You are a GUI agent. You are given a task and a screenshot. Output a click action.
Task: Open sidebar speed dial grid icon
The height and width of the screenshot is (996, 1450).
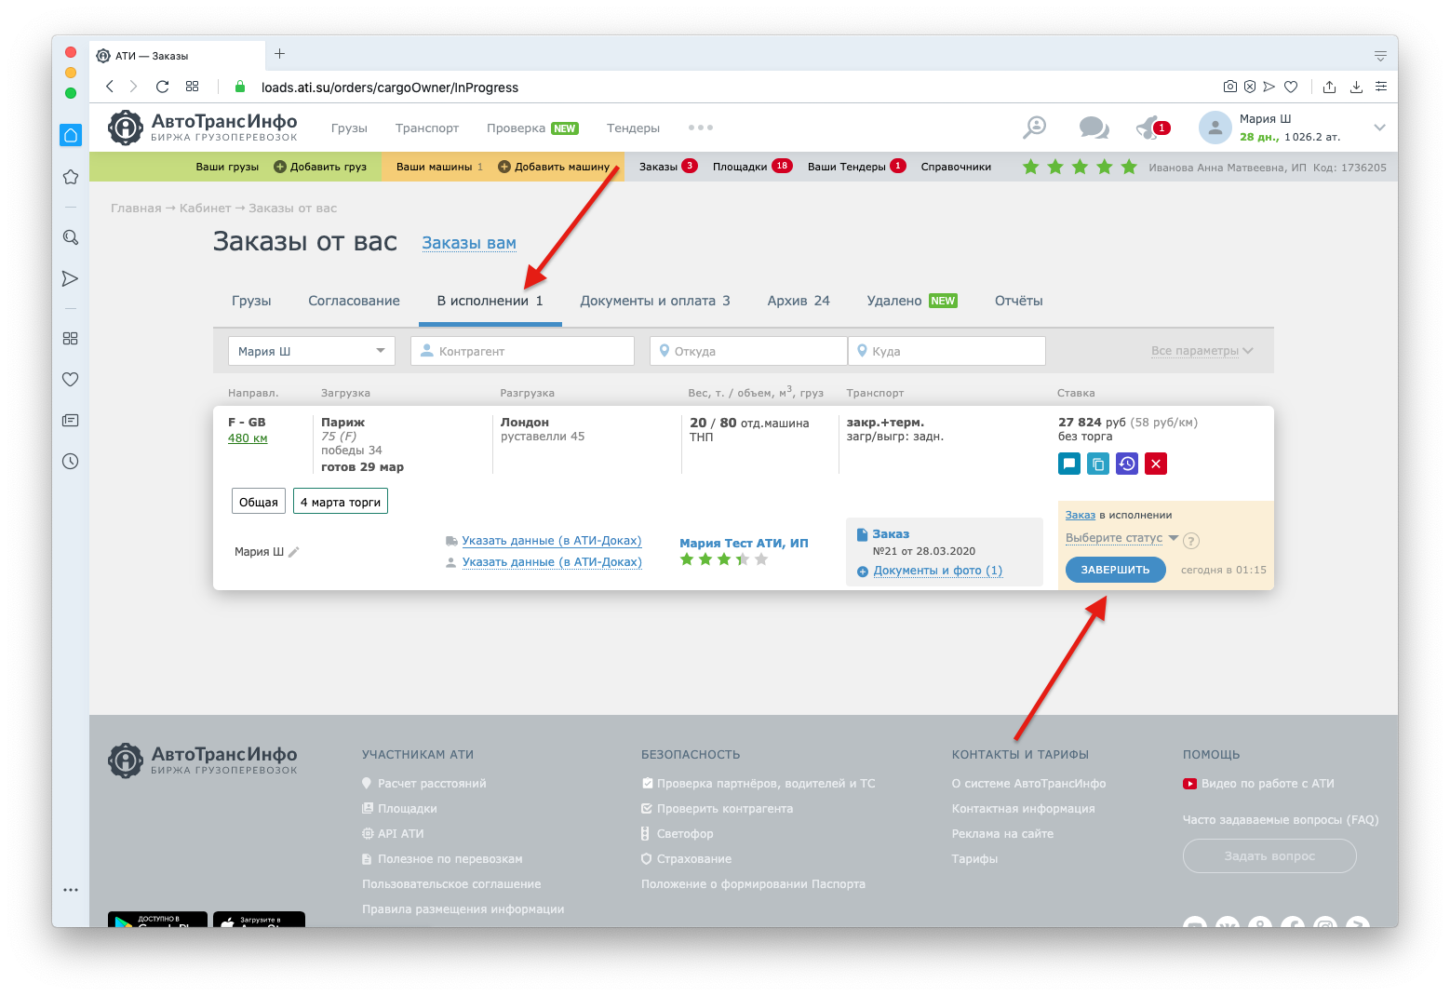71,339
